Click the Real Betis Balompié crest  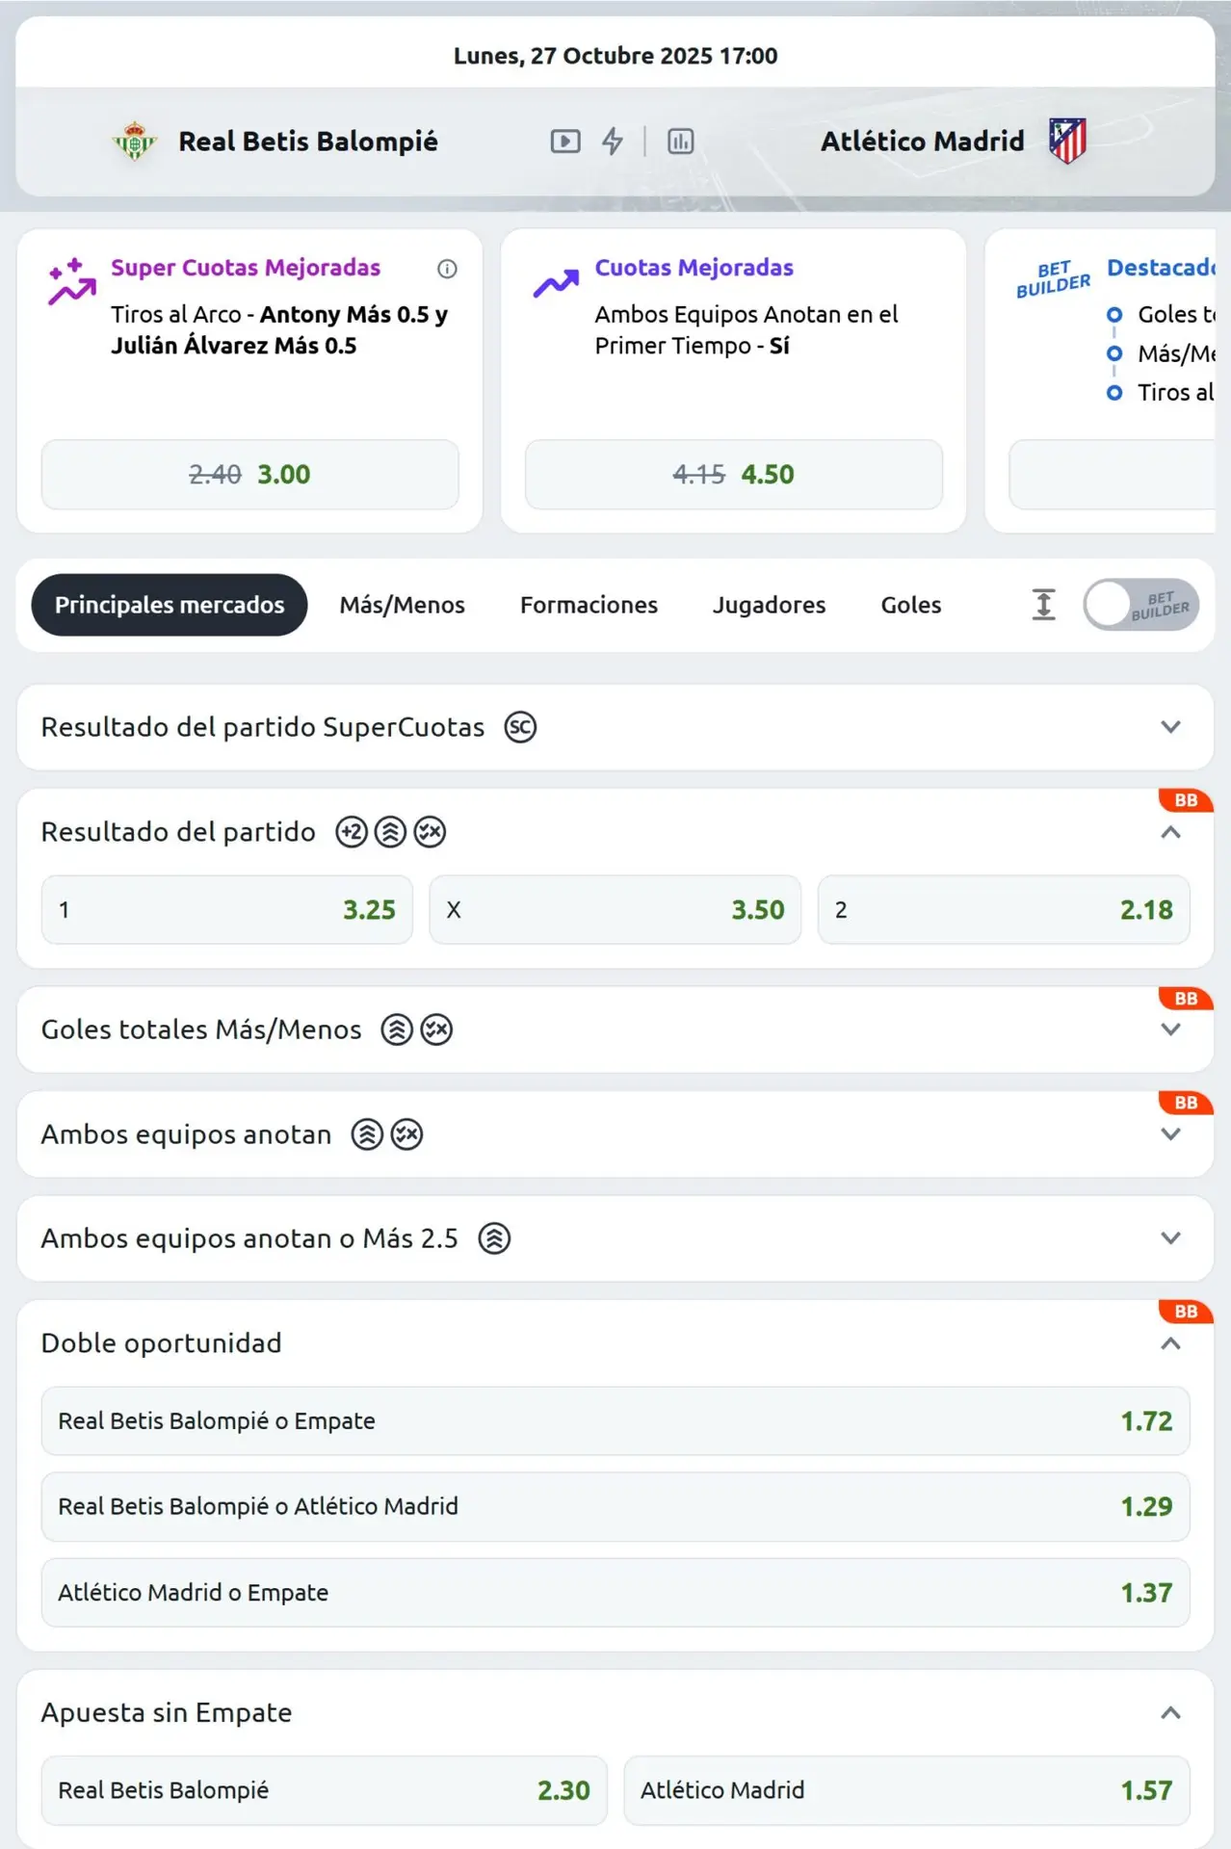click(x=135, y=142)
